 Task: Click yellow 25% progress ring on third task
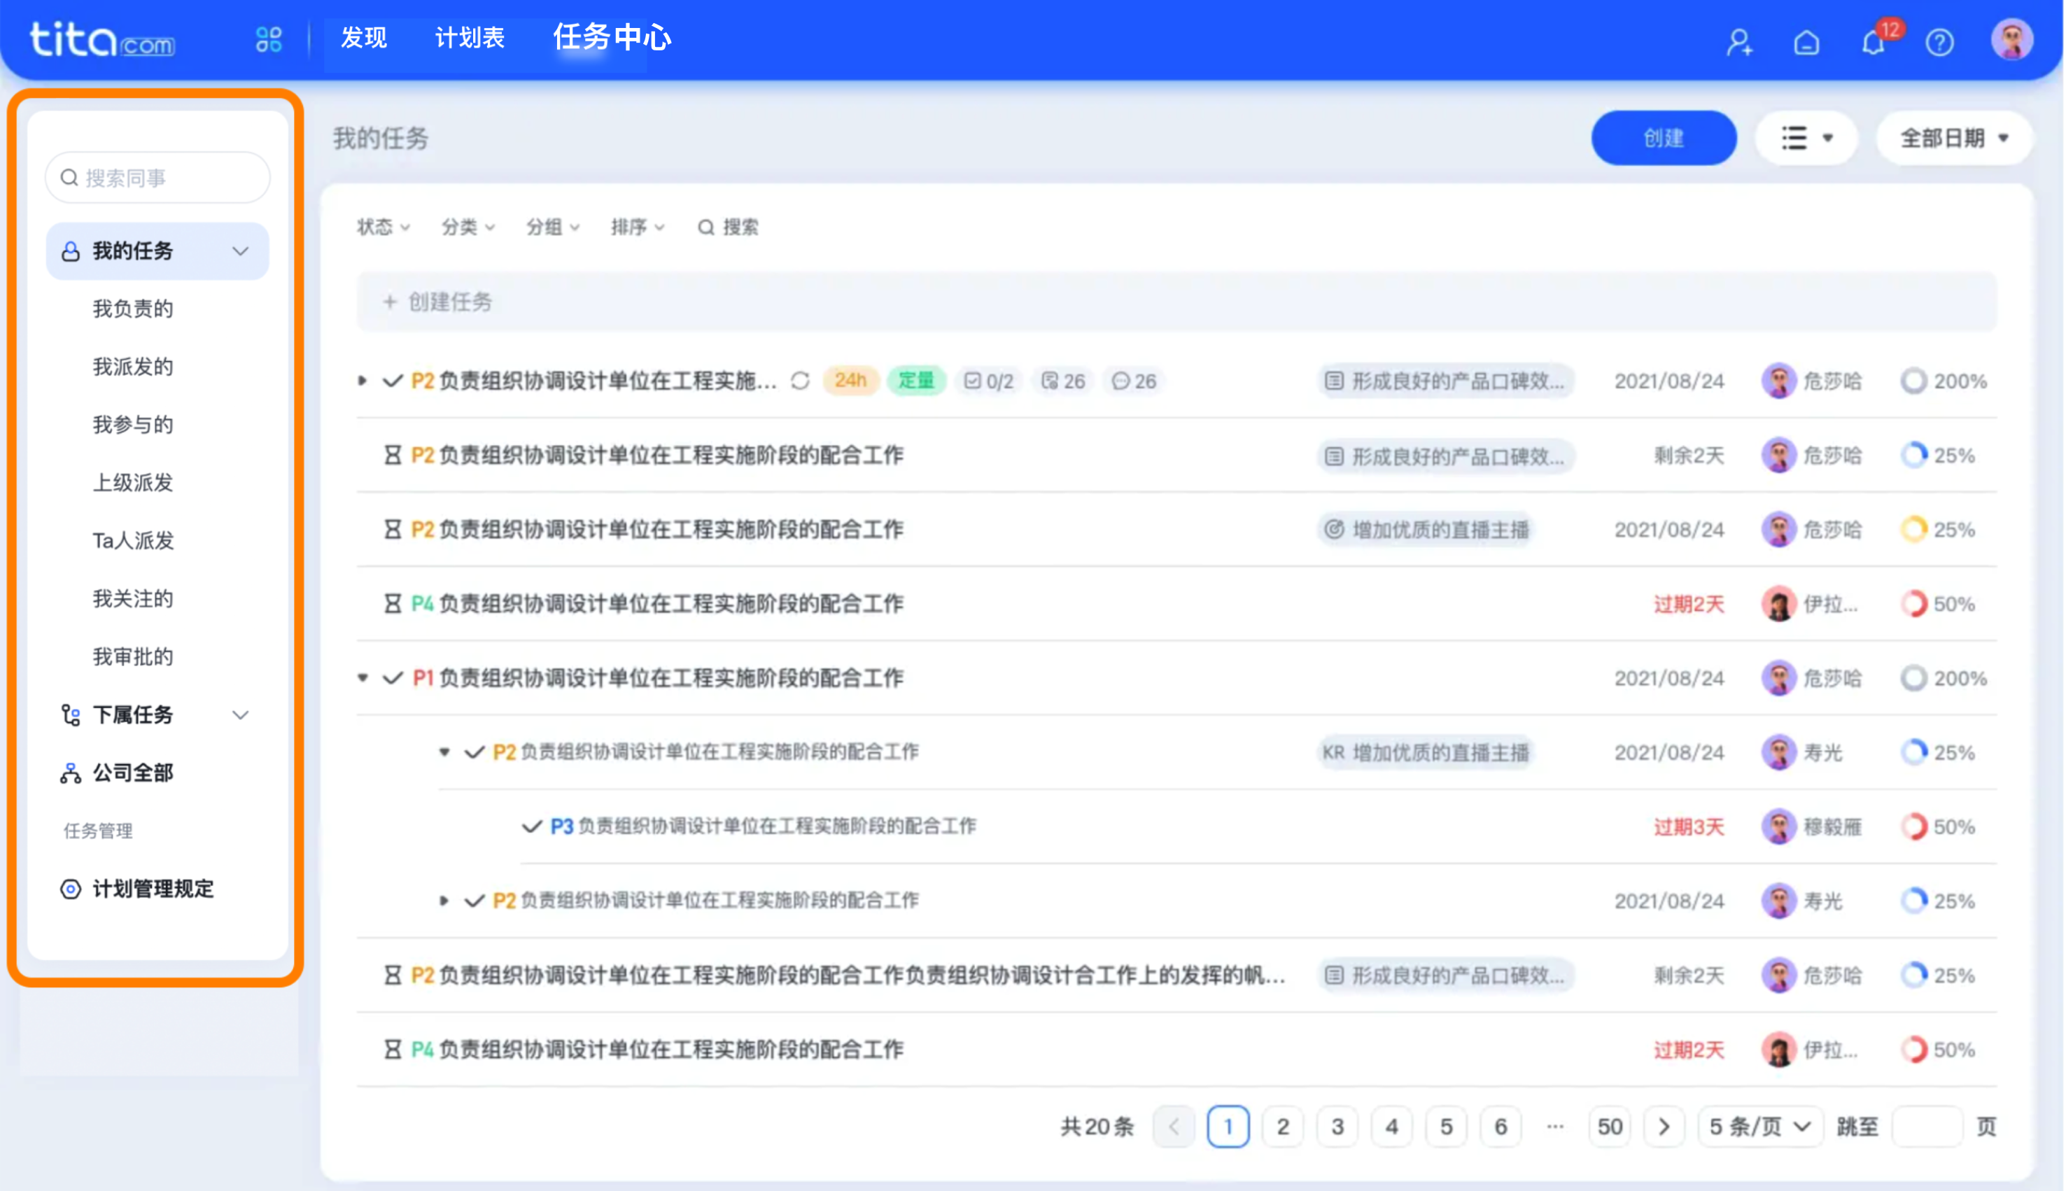coord(1914,530)
